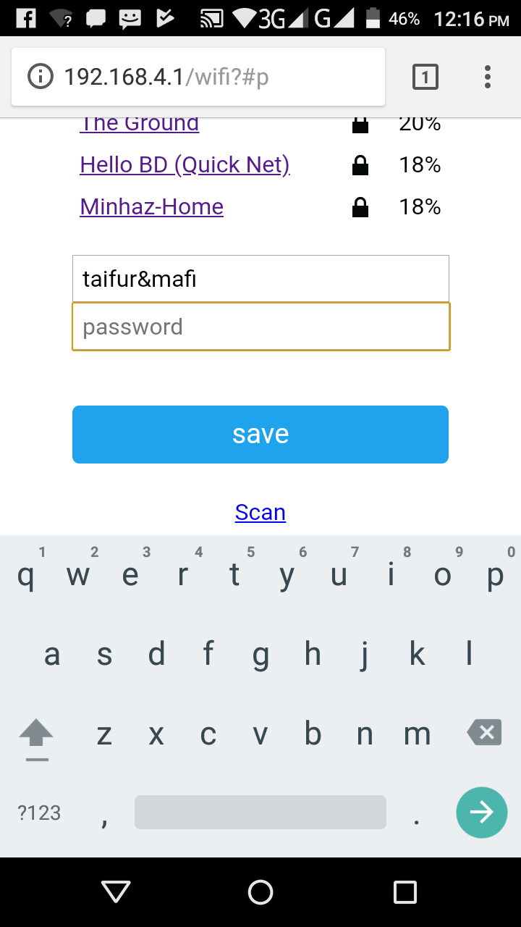Click the blue save button

pos(260,435)
